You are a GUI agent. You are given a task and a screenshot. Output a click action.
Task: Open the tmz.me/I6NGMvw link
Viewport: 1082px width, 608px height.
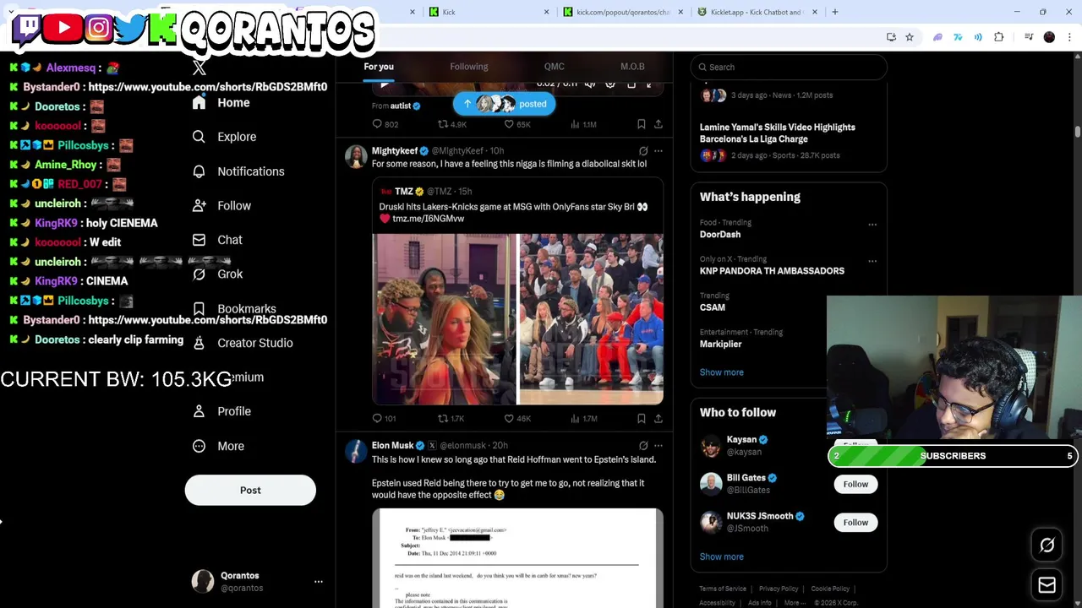click(428, 219)
